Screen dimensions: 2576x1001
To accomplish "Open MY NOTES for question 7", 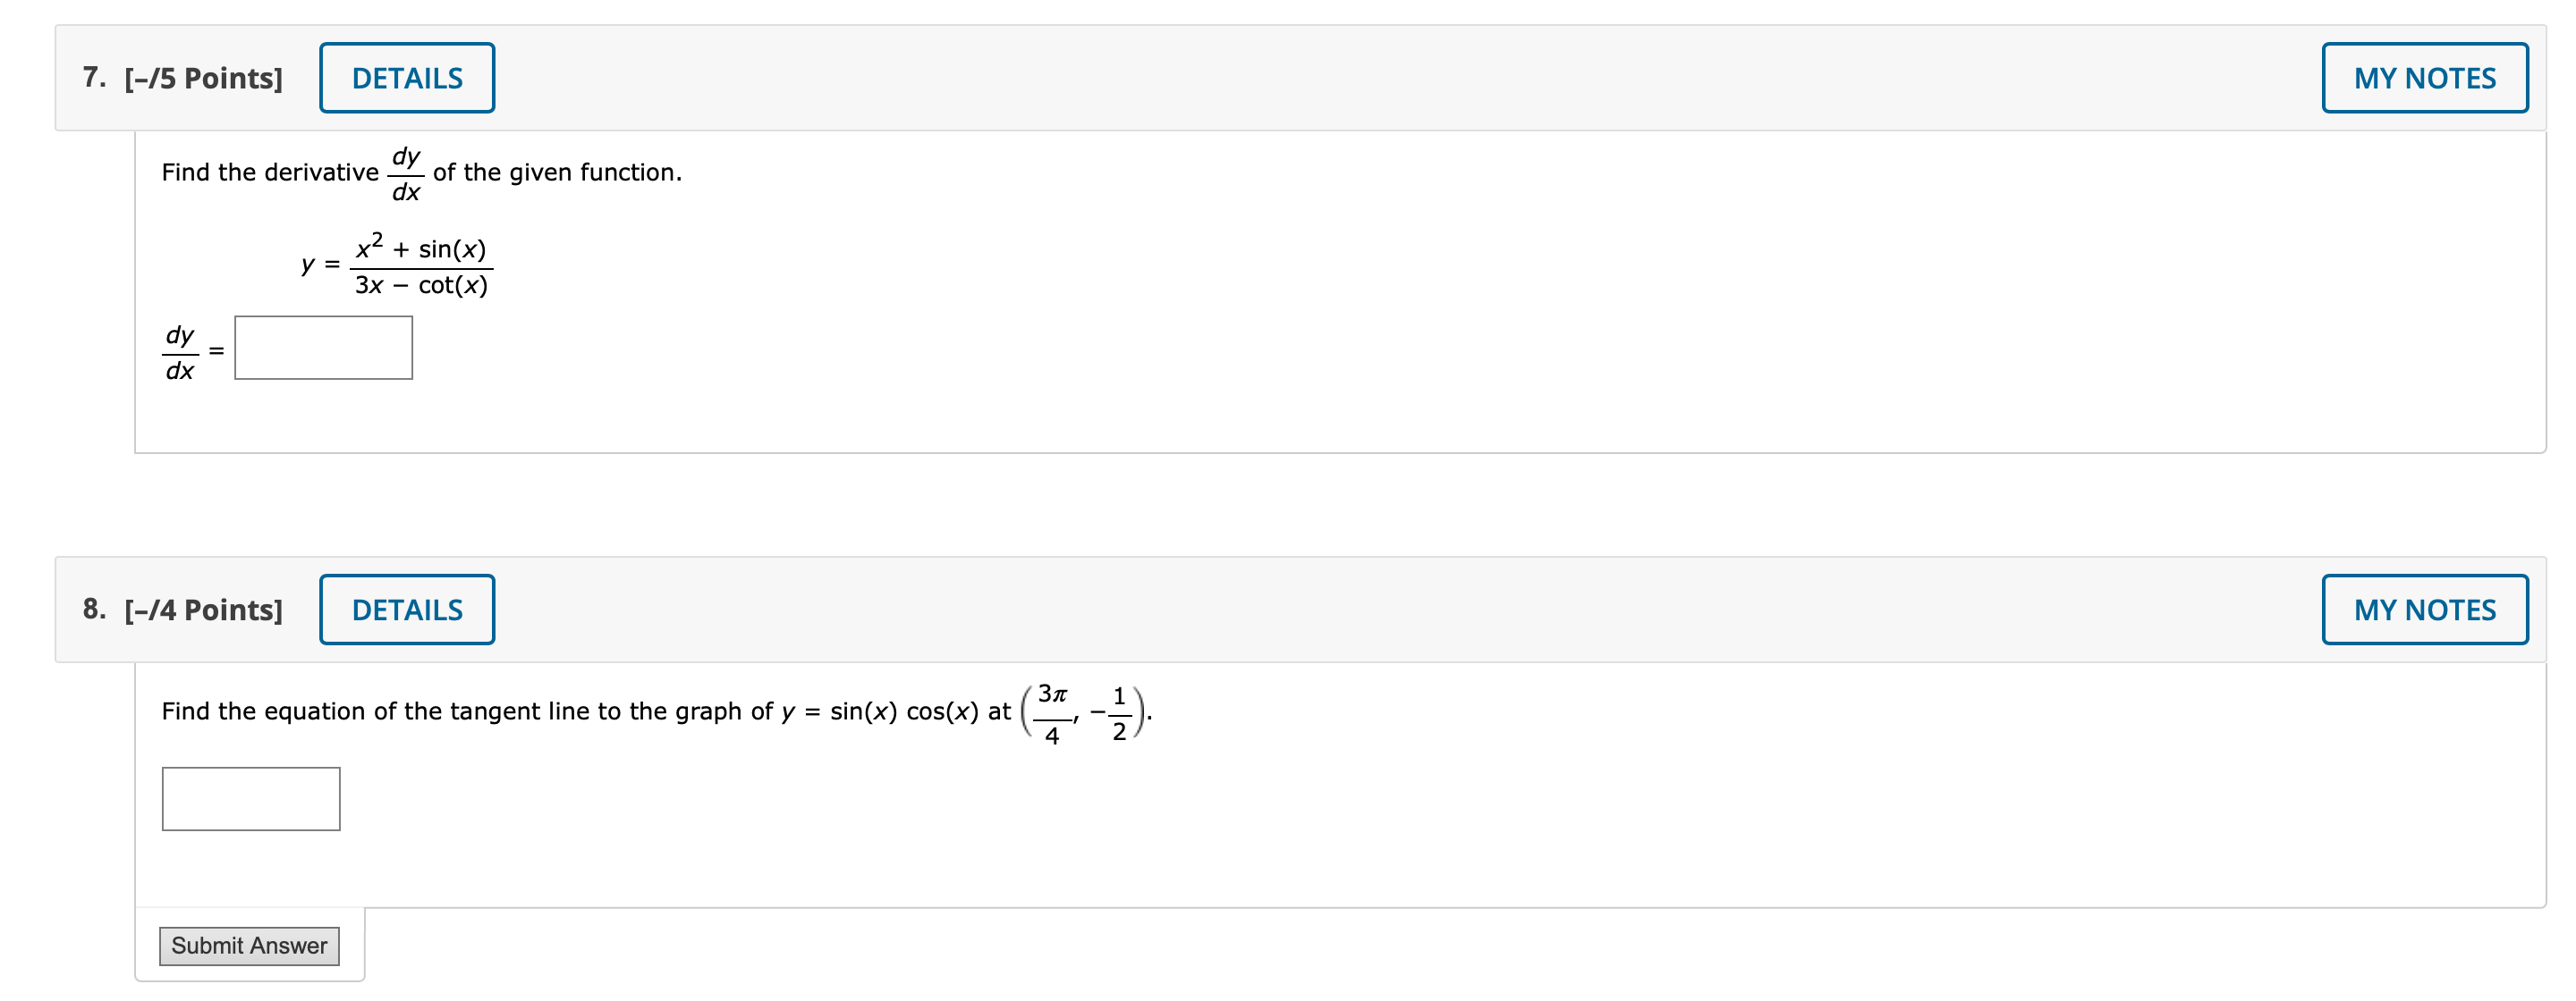I will [2426, 77].
